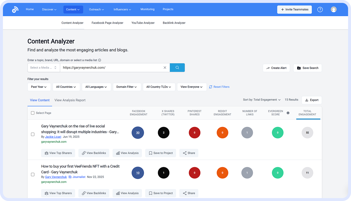Check the live social shopping article checkbox
The height and width of the screenshot is (201, 351).
point(33,134)
